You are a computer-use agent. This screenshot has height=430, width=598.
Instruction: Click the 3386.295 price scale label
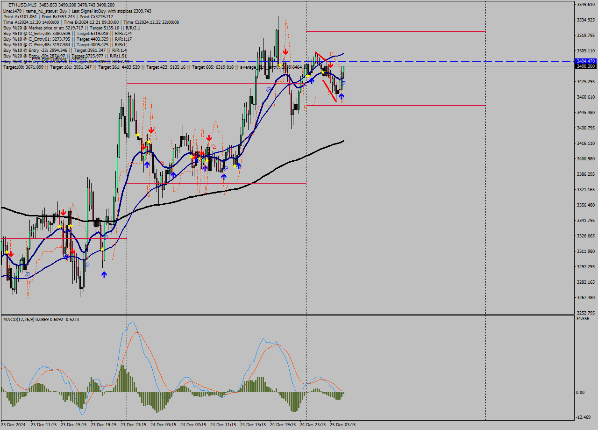click(x=585, y=174)
